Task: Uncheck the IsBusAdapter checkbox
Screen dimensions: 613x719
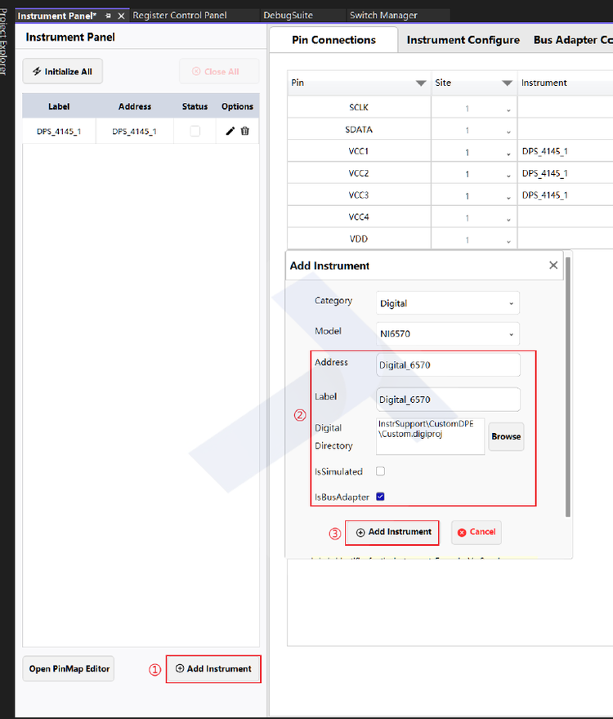Action: click(x=380, y=497)
